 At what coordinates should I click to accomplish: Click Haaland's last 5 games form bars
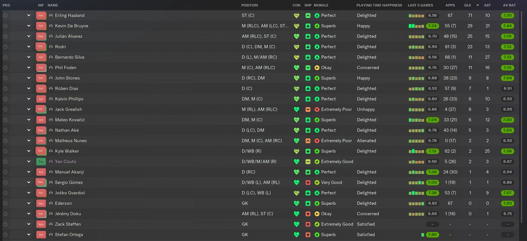coord(416,16)
